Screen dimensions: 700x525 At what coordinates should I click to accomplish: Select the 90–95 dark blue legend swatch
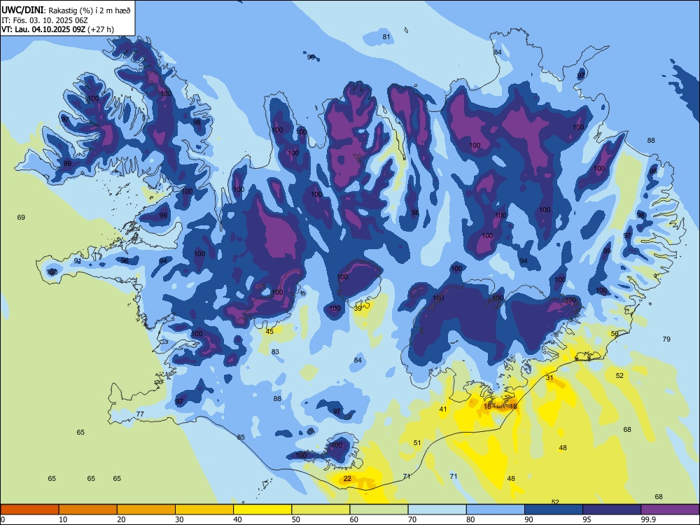coord(554,510)
